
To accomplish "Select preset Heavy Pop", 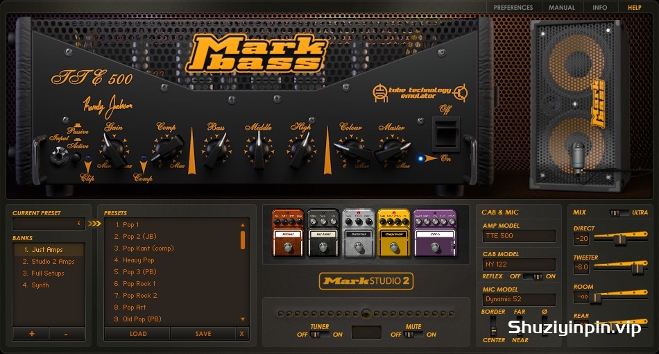I will (x=172, y=260).
